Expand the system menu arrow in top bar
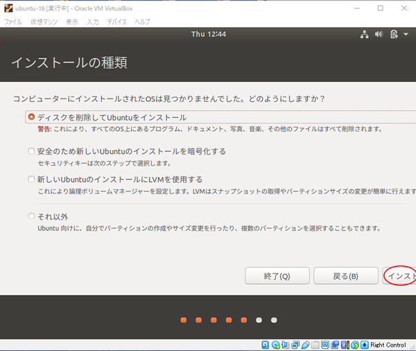This screenshot has width=416, height=351. click(x=406, y=34)
